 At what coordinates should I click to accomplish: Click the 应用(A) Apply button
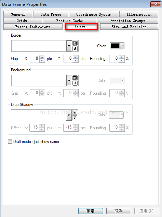tap(147, 211)
